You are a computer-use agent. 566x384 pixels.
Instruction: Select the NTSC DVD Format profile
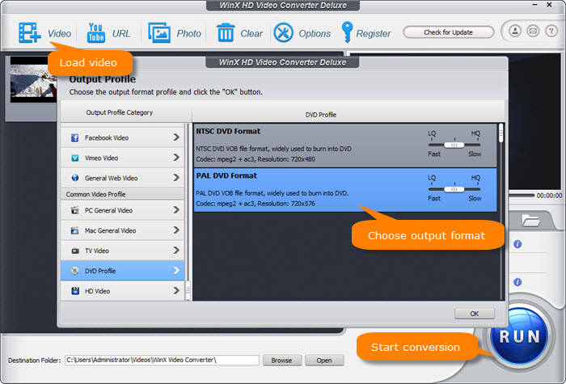345,146
